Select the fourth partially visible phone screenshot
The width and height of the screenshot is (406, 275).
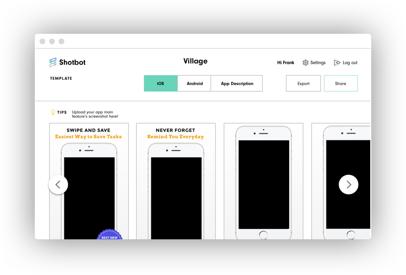[x=348, y=185]
